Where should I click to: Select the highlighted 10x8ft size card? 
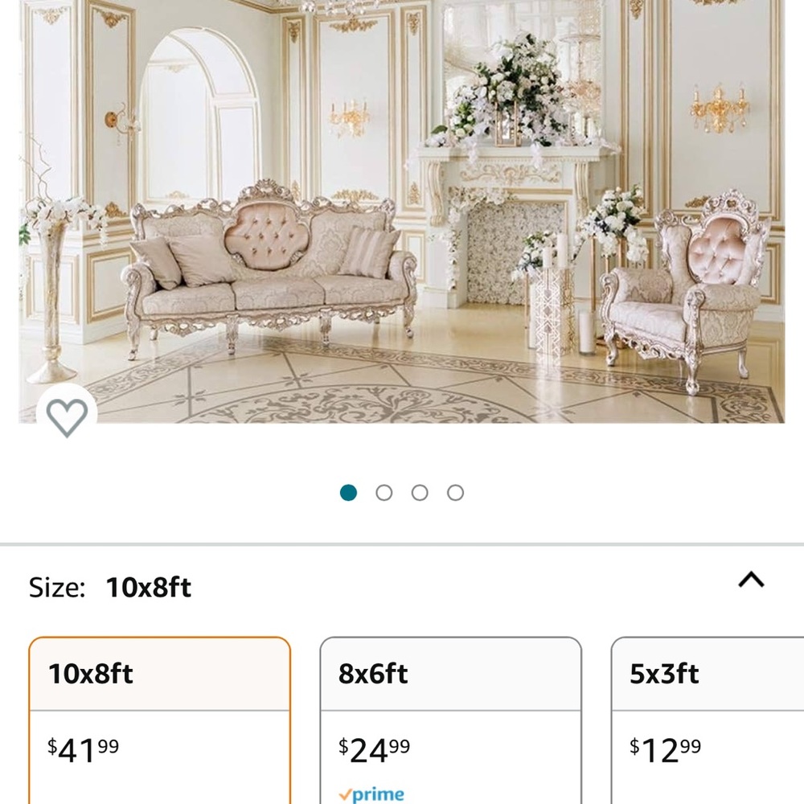point(161,716)
